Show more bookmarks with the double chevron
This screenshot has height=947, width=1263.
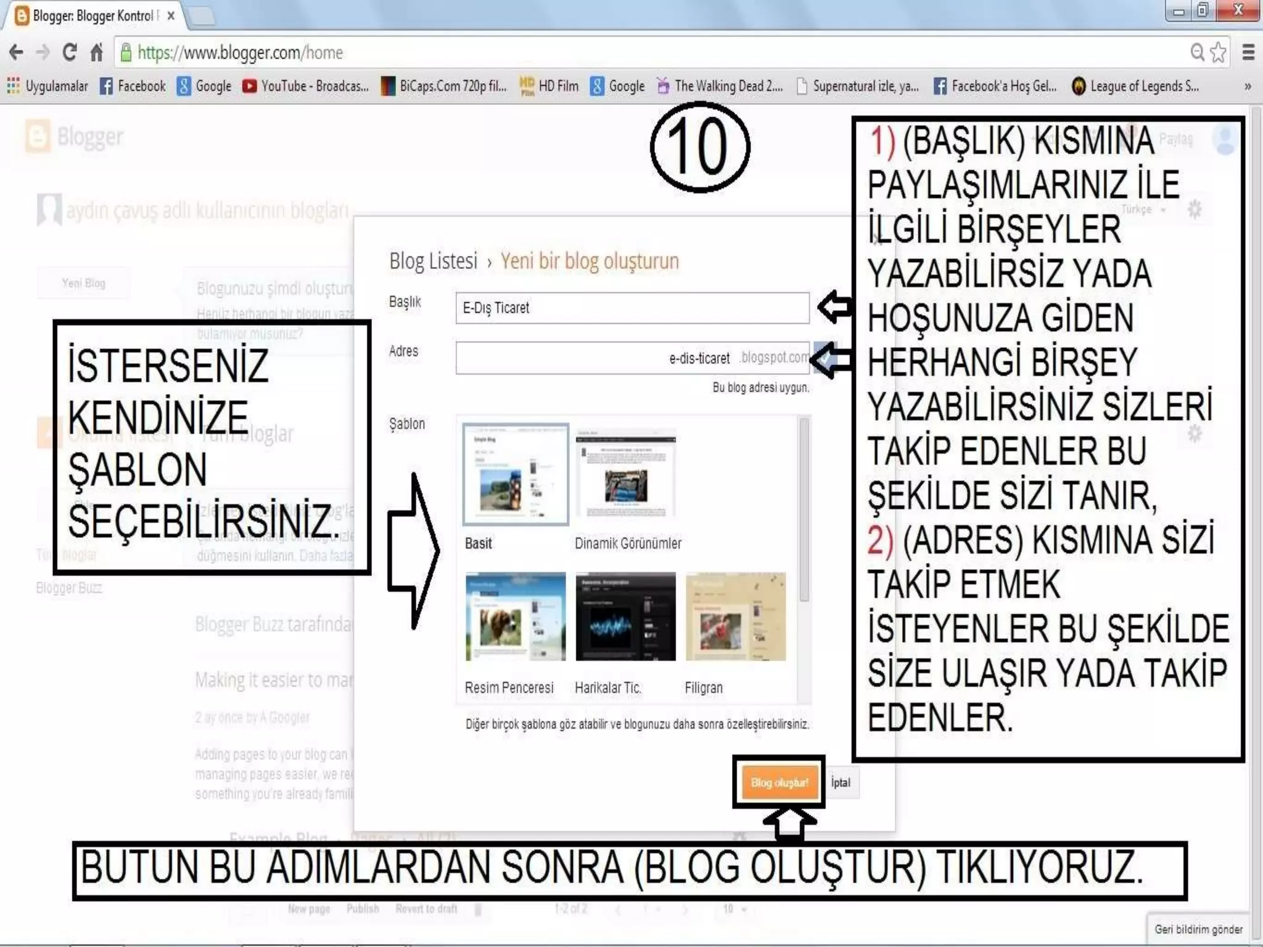click(1248, 86)
